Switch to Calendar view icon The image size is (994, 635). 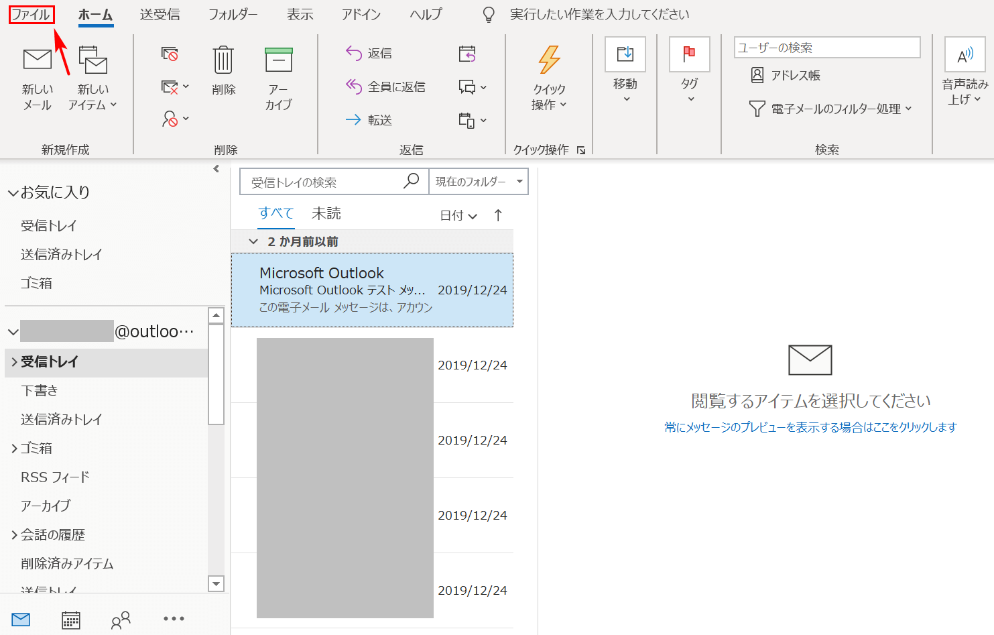(71, 620)
